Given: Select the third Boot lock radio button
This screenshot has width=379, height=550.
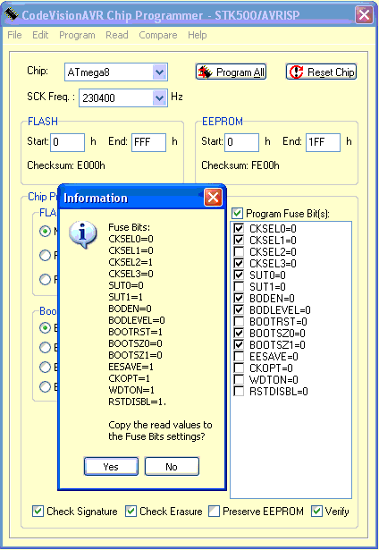Looking at the screenshot, I should pyautogui.click(x=45, y=367).
